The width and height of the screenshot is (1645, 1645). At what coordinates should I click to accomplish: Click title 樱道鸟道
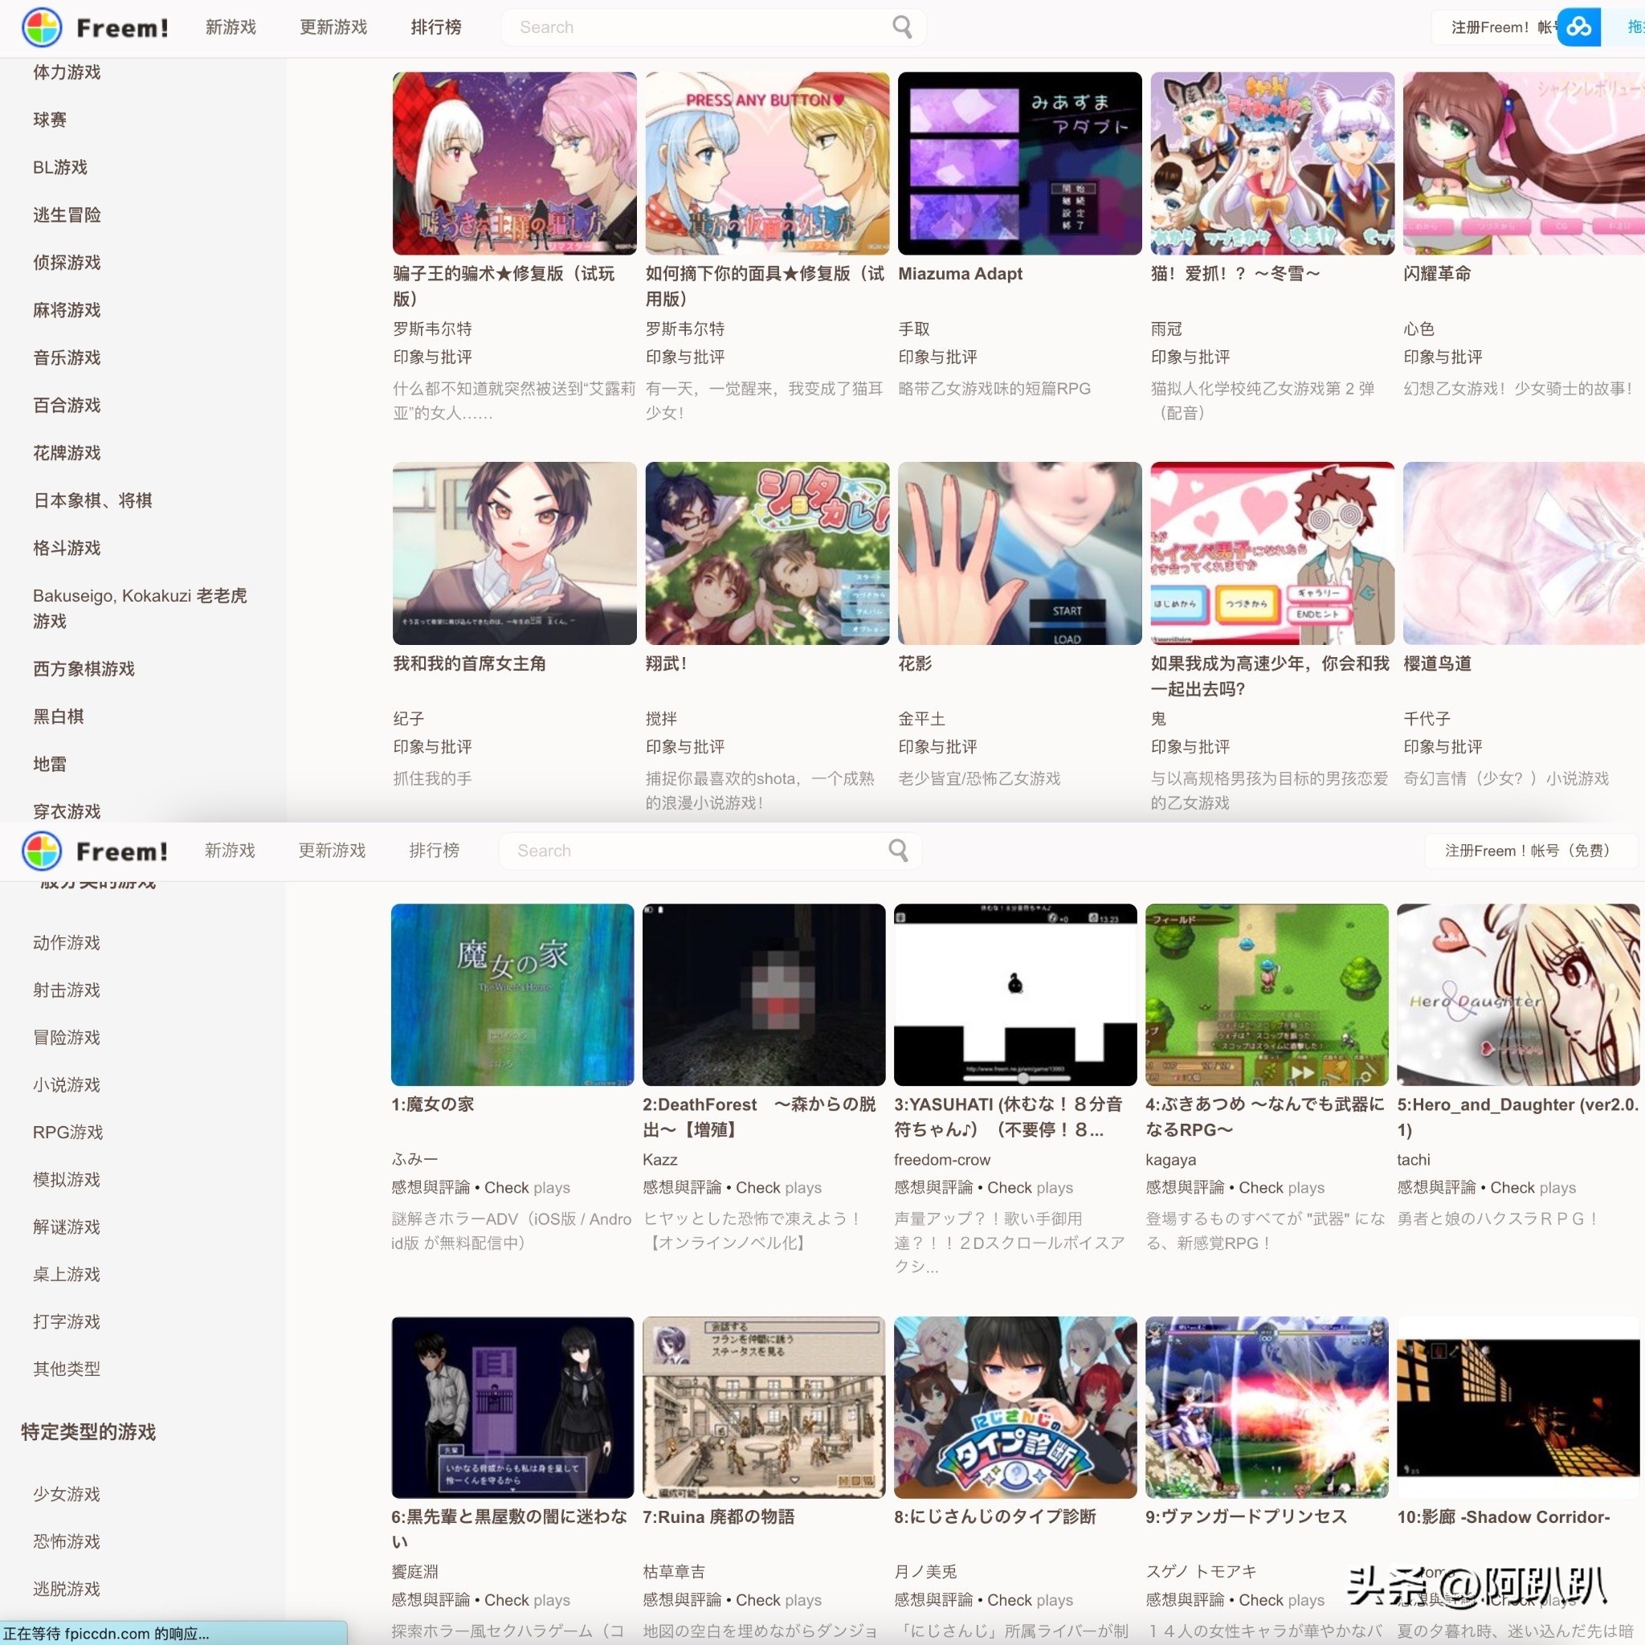point(1437,663)
